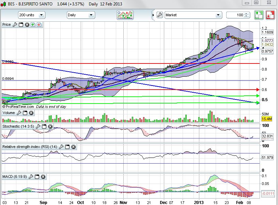278x205 pixels.
Task: Click the 51.979 RSI value tag
Action: pos(267,157)
